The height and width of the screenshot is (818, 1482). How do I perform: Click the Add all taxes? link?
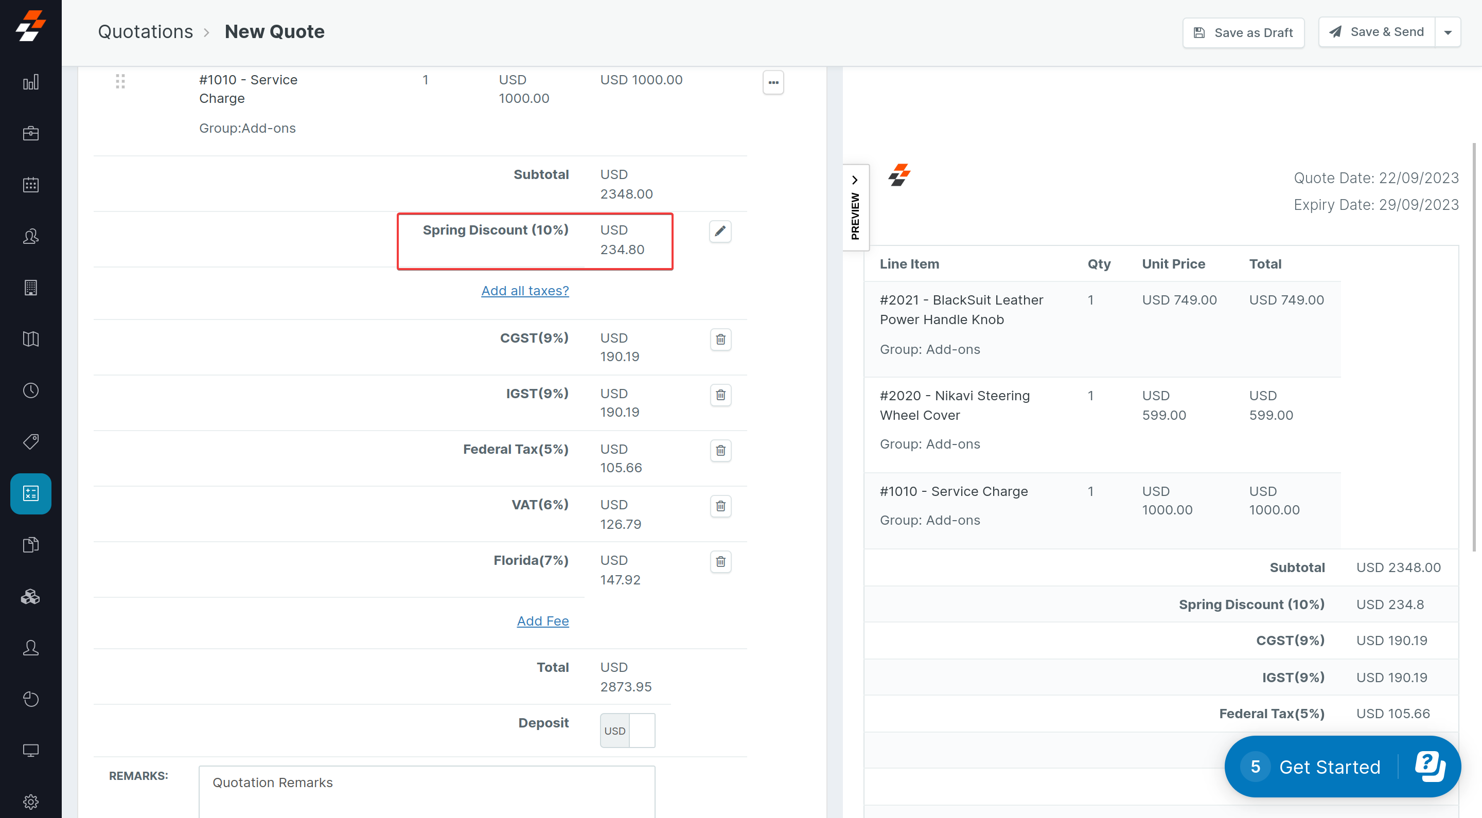click(525, 291)
